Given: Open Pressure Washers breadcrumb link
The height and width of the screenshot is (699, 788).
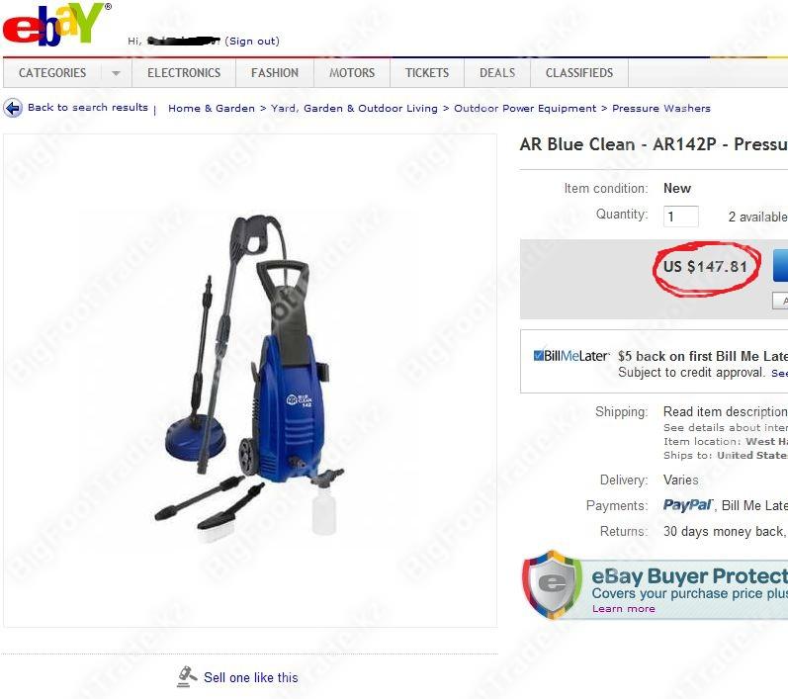Looking at the screenshot, I should pos(661,109).
